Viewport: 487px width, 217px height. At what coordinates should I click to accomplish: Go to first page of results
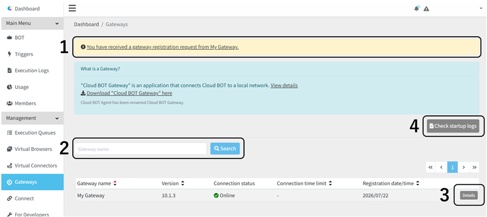tap(430, 167)
